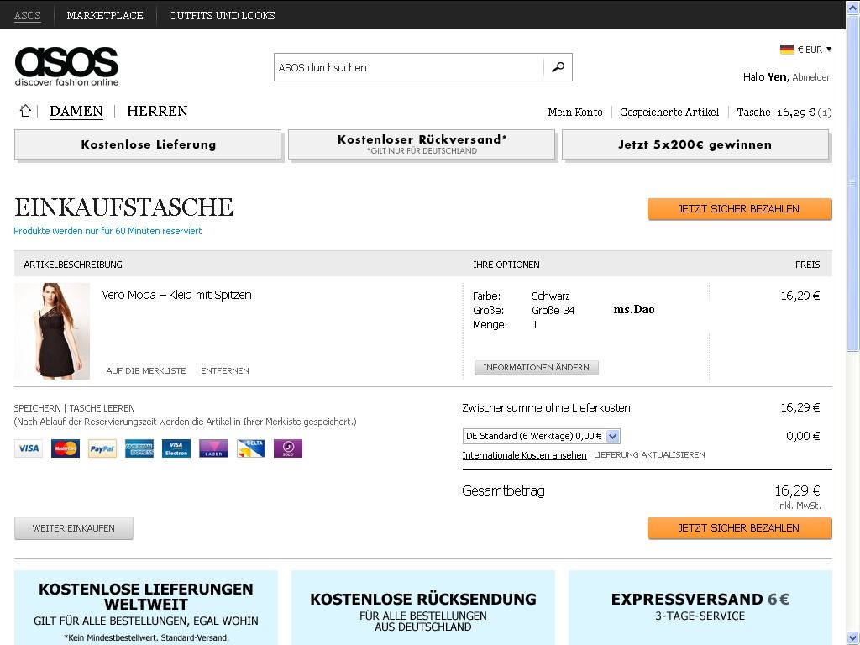Image resolution: width=860 pixels, height=645 pixels.
Task: Click the search magnifier icon
Action: (x=558, y=67)
